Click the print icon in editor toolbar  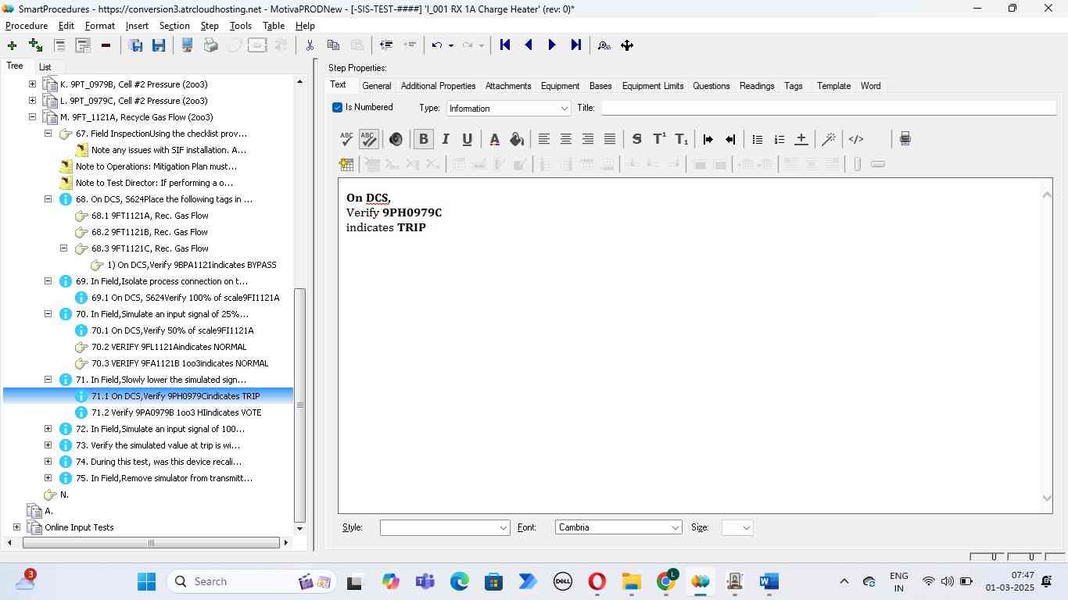pos(905,139)
